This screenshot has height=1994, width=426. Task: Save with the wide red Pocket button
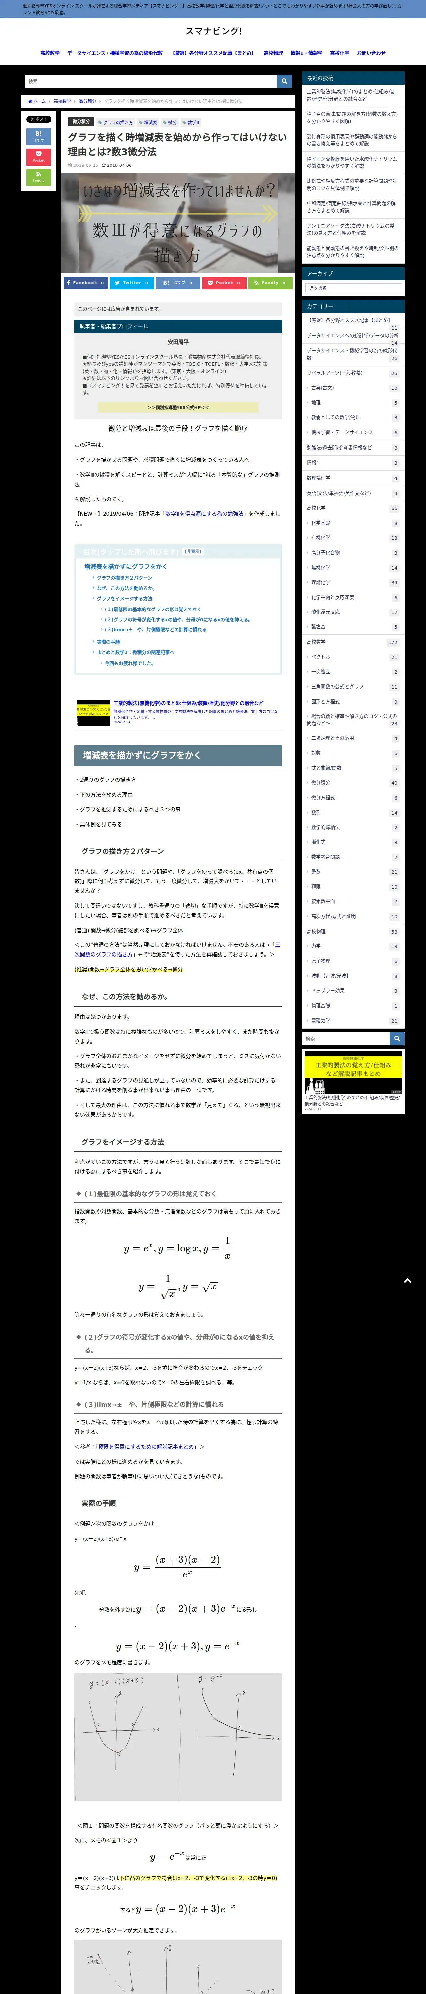224,282
